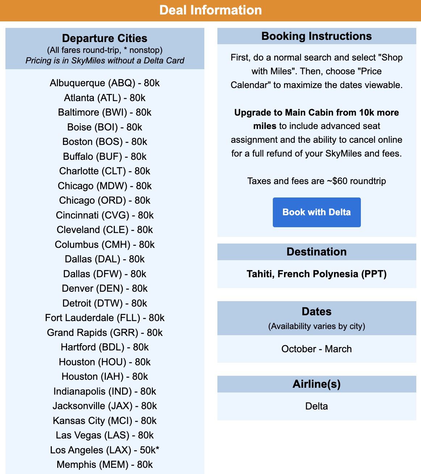This screenshot has height=474, width=421.
Task: Select the Boston (BOS) 80k fare
Action: [105, 141]
